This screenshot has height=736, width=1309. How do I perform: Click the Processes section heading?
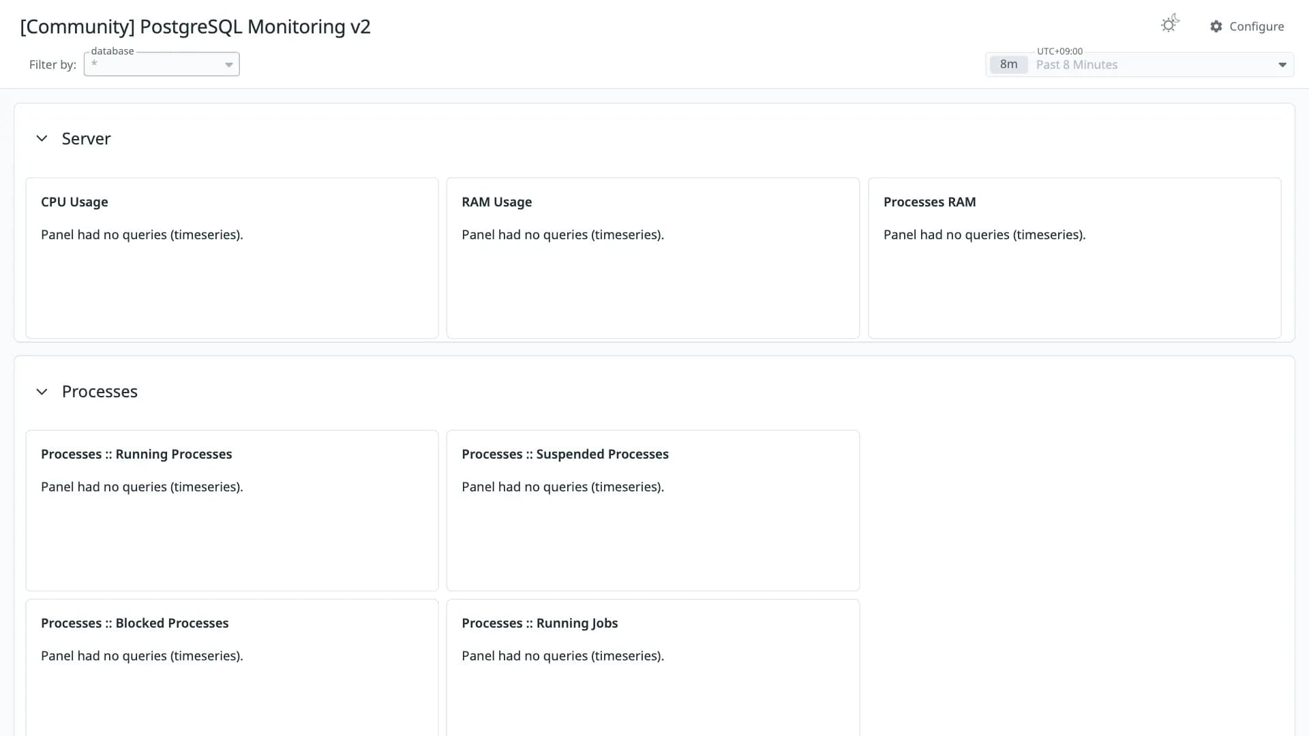click(x=100, y=391)
